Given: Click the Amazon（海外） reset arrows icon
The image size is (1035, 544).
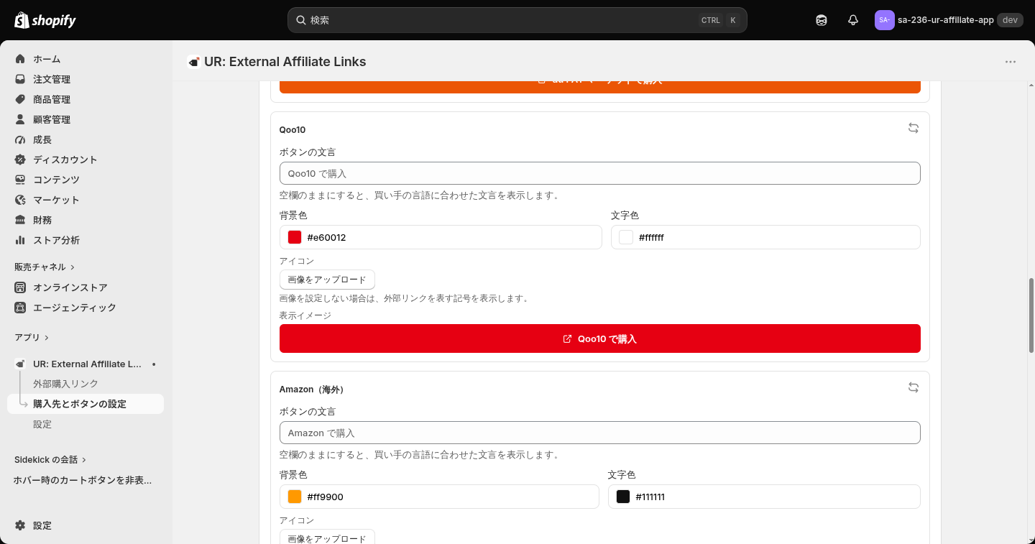Looking at the screenshot, I should click(x=914, y=387).
